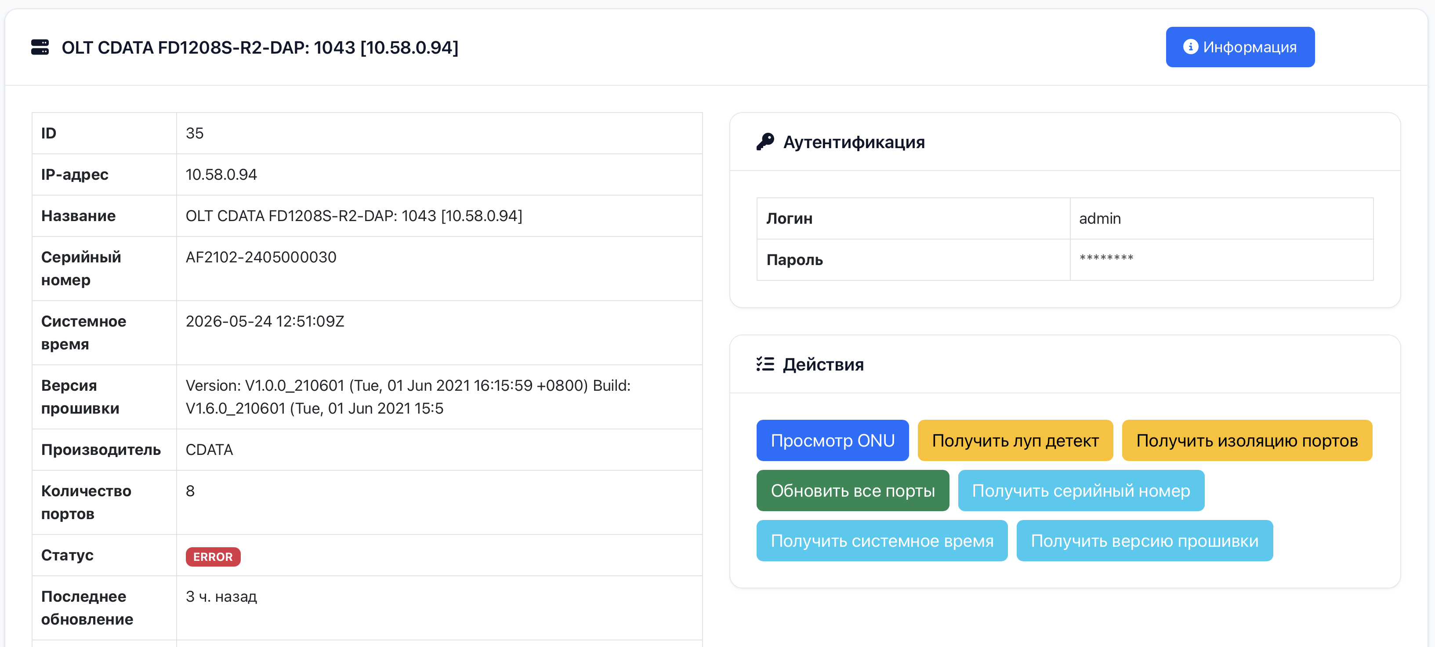
Task: Click the Версия прошивки label
Action: point(80,397)
